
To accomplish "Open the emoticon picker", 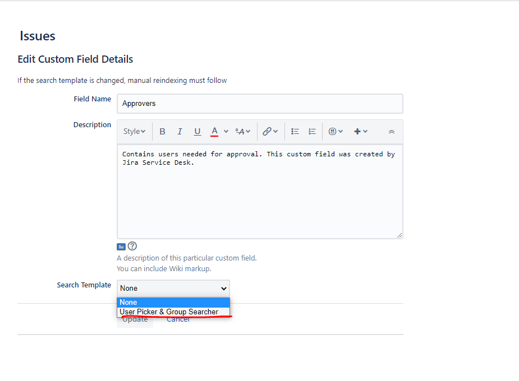I will coord(336,132).
